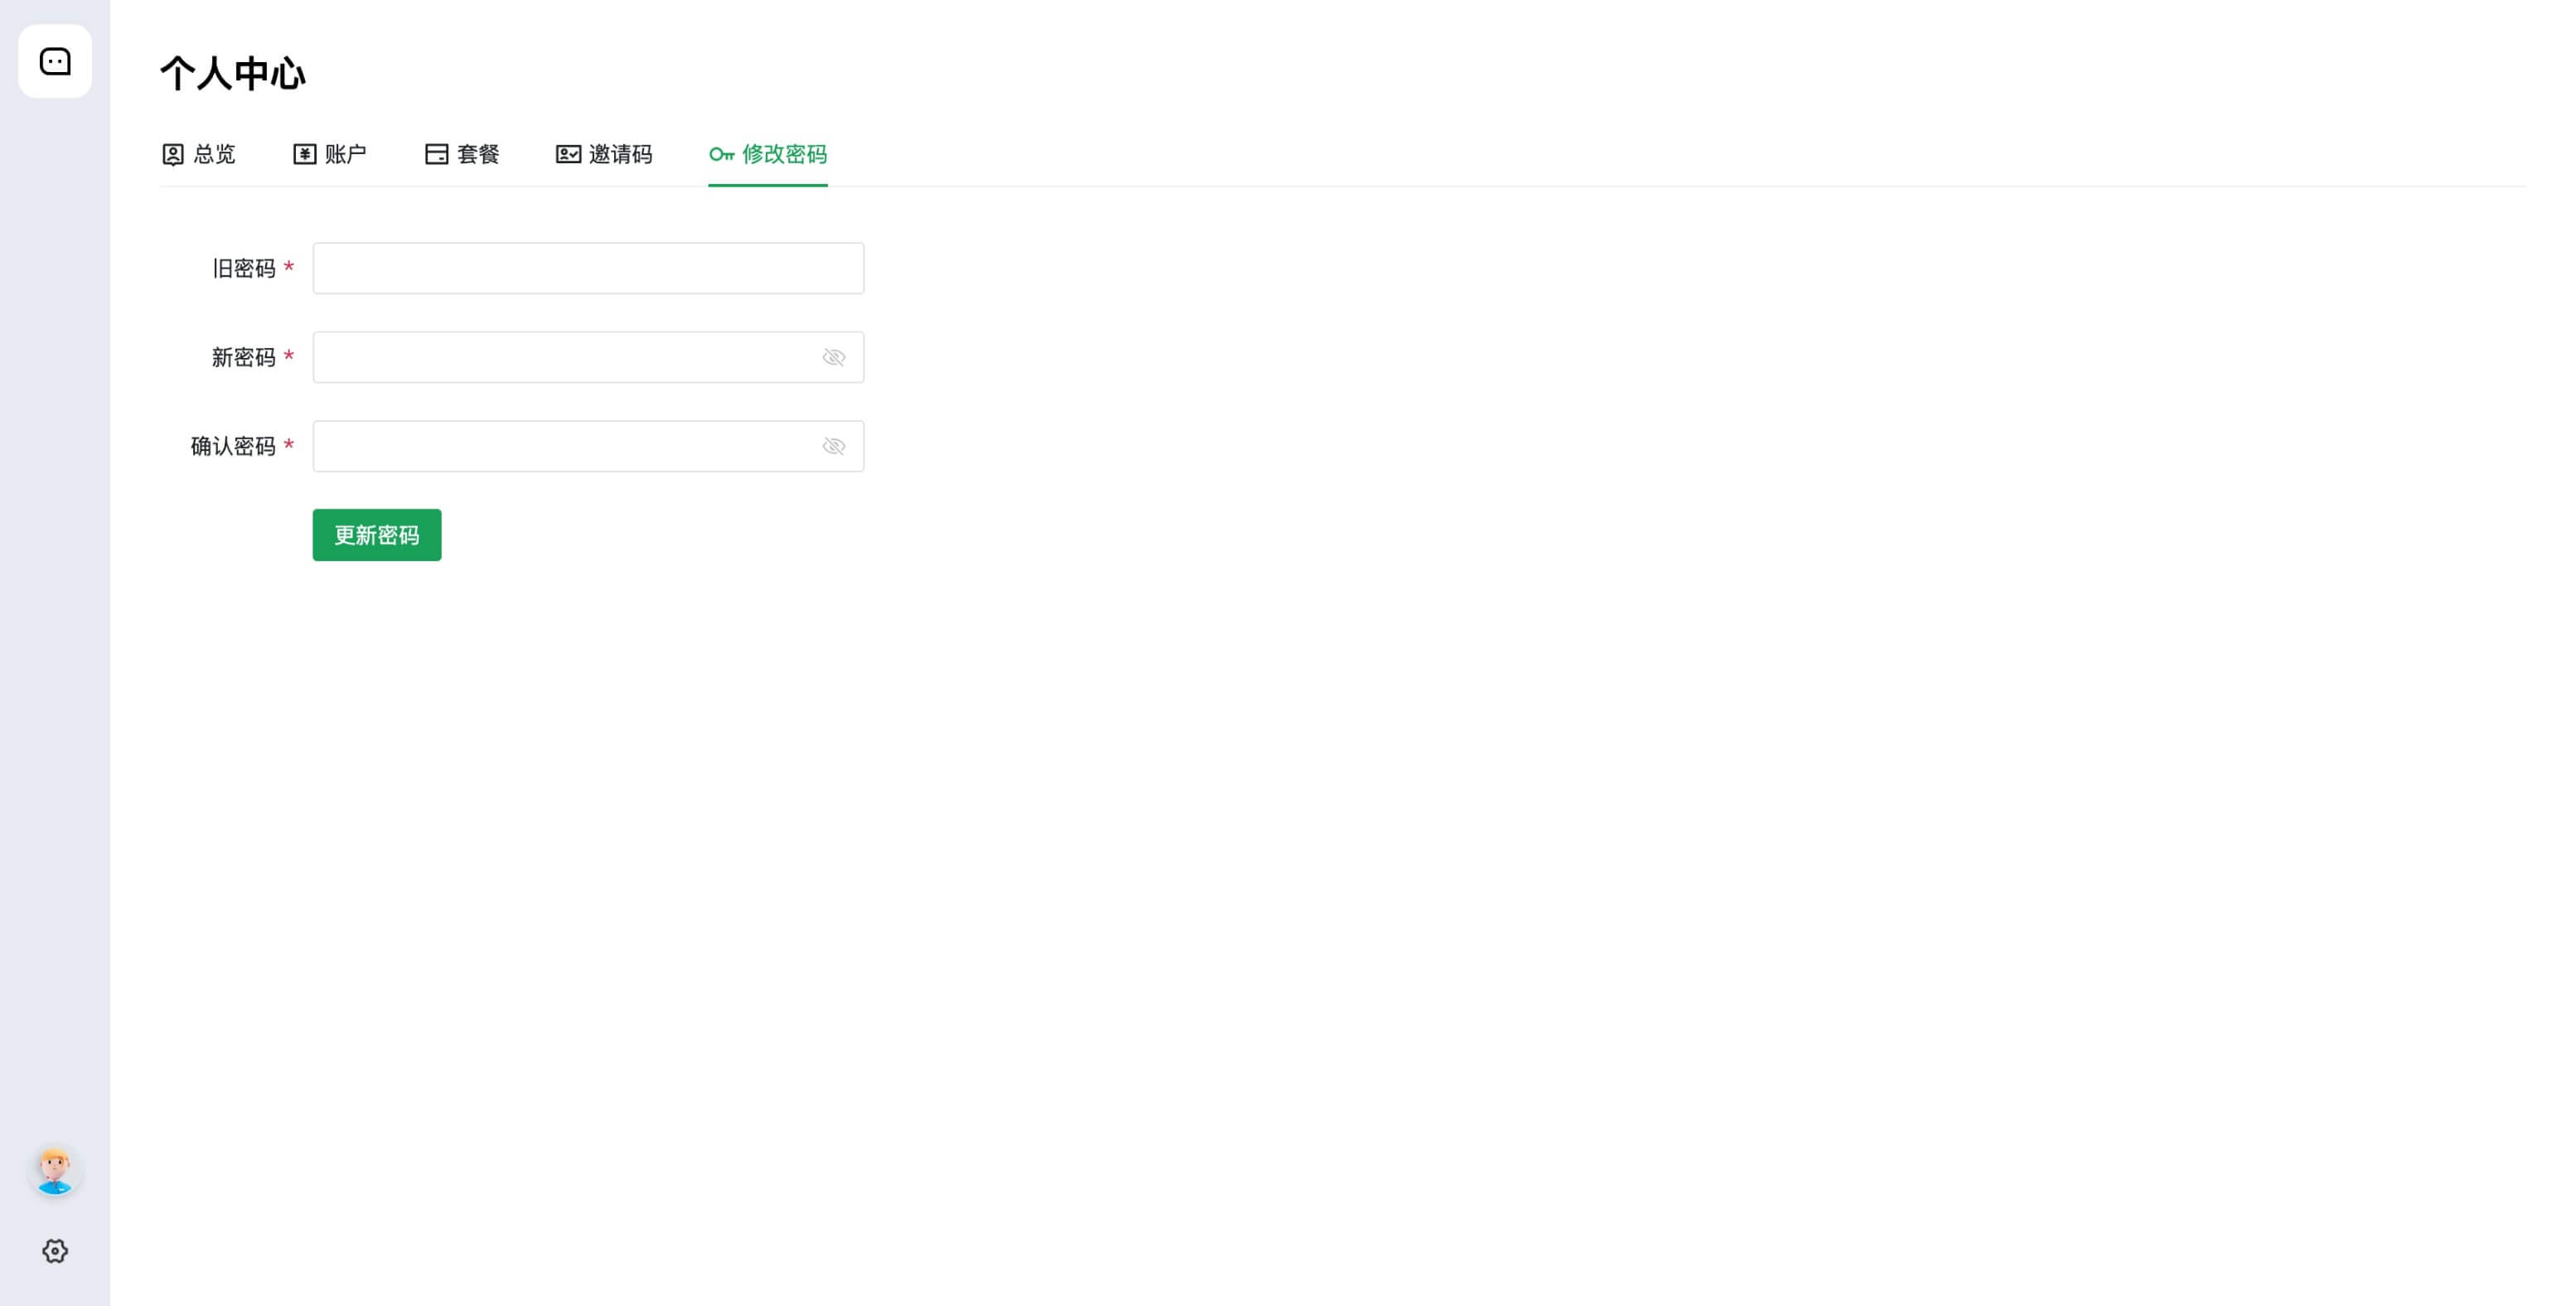
Task: Click the person icon beside 总览
Action: [173, 154]
